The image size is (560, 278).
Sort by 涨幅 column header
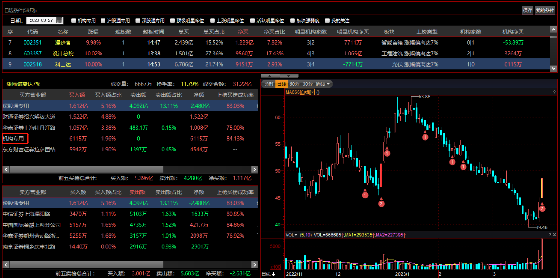[x=93, y=32]
